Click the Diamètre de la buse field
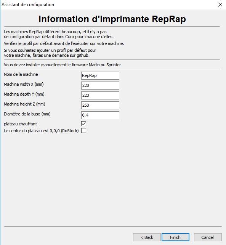This screenshot has width=226, height=245. 100,115
